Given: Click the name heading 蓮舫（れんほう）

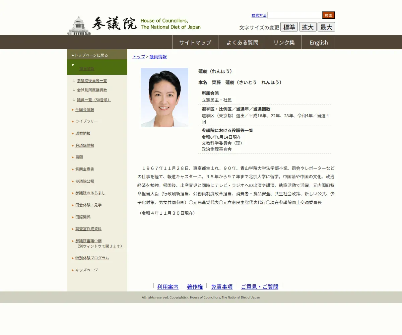Looking at the screenshot, I should coord(216,71).
